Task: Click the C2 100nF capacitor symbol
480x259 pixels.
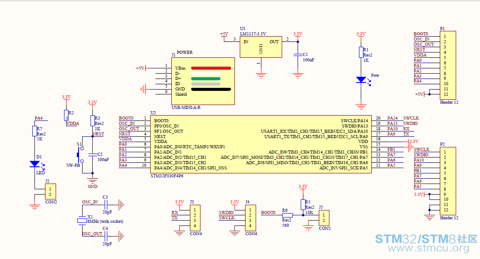Action: tap(92, 155)
